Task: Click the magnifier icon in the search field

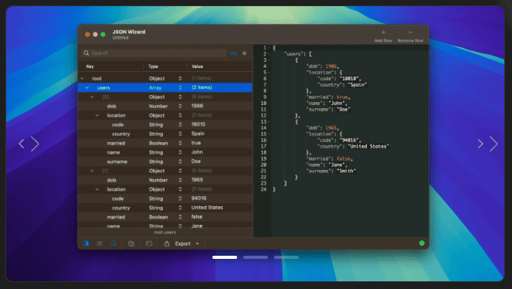Action: pos(86,53)
